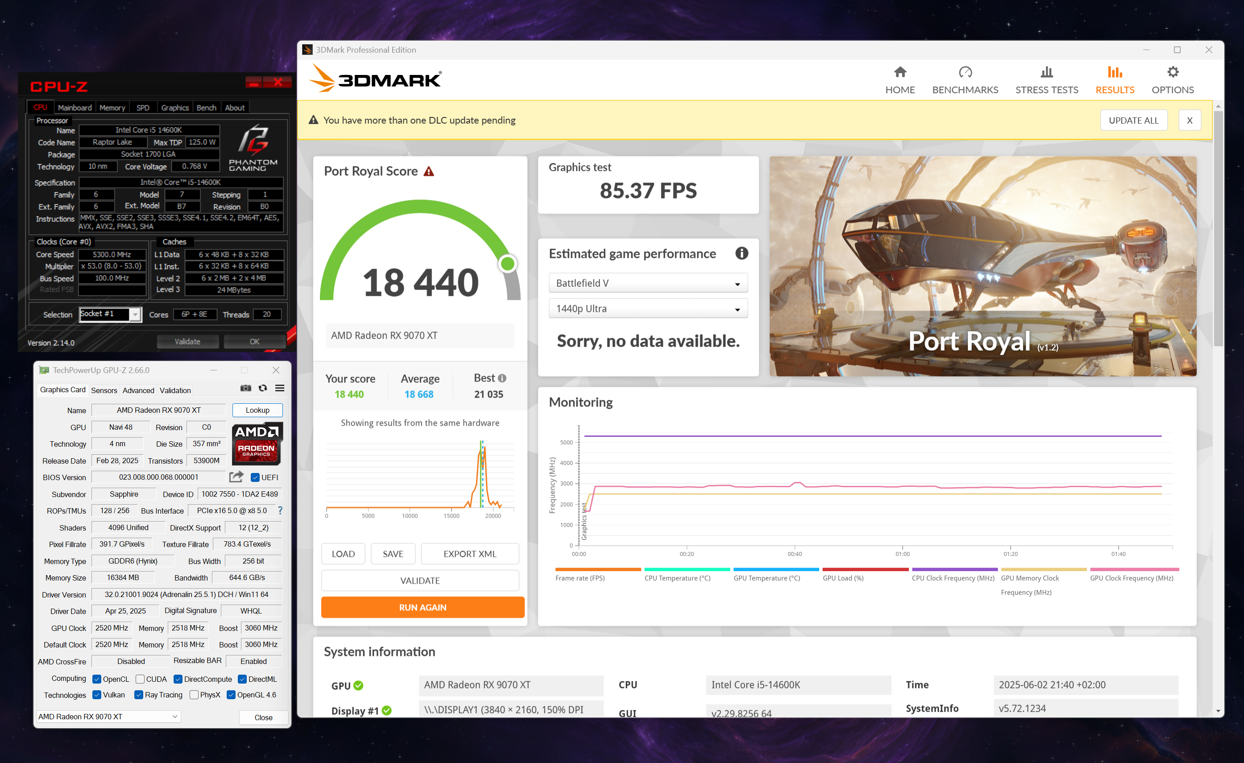Viewport: 1244px width, 763px height.
Task: Toggle the Ray Tracing checkbox
Action: click(x=138, y=695)
